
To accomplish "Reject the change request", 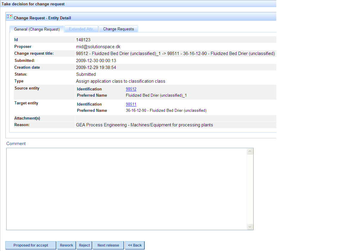I will [84, 245].
